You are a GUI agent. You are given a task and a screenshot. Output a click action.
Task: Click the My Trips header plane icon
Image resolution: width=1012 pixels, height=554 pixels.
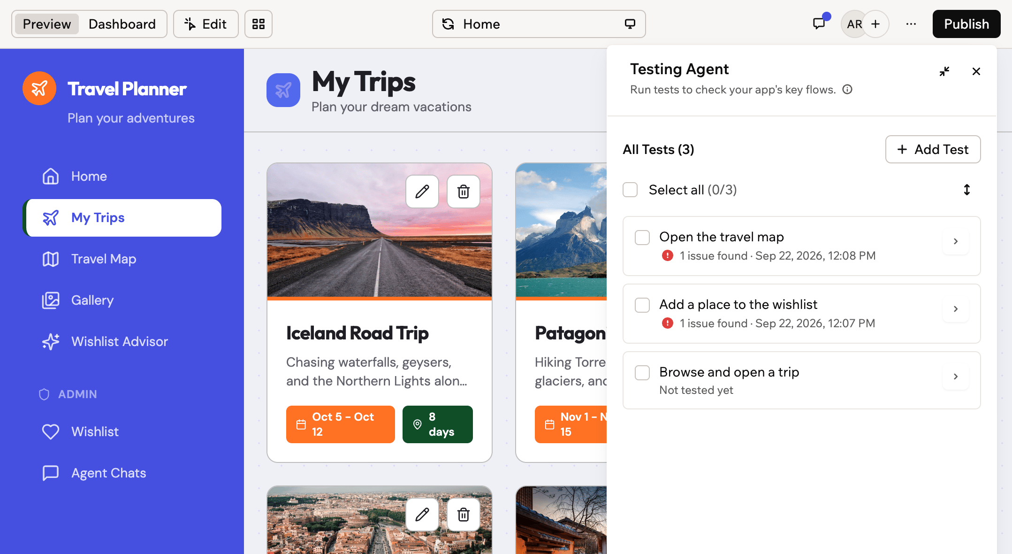(x=283, y=90)
